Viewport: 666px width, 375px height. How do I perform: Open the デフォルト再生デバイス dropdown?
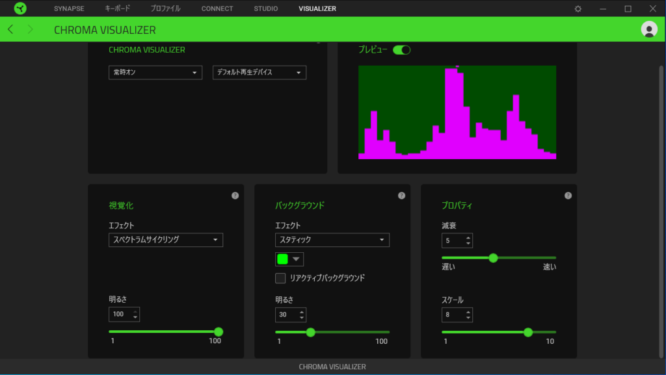[260, 73]
